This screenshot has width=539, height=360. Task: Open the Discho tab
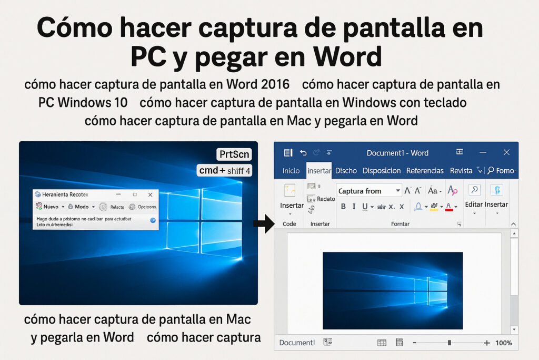click(346, 171)
